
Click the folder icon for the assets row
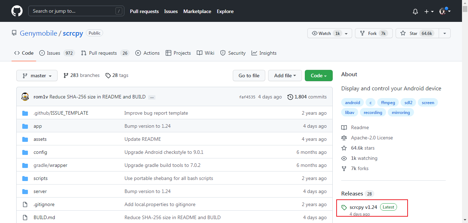[25, 139]
